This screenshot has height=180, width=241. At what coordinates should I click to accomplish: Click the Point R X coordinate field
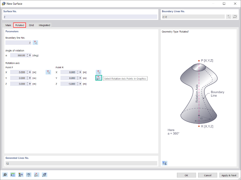click(x=68, y=72)
